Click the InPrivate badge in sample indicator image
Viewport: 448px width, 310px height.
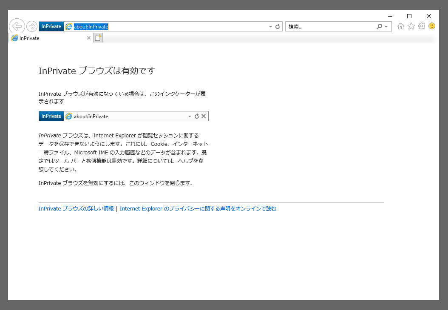pos(51,116)
